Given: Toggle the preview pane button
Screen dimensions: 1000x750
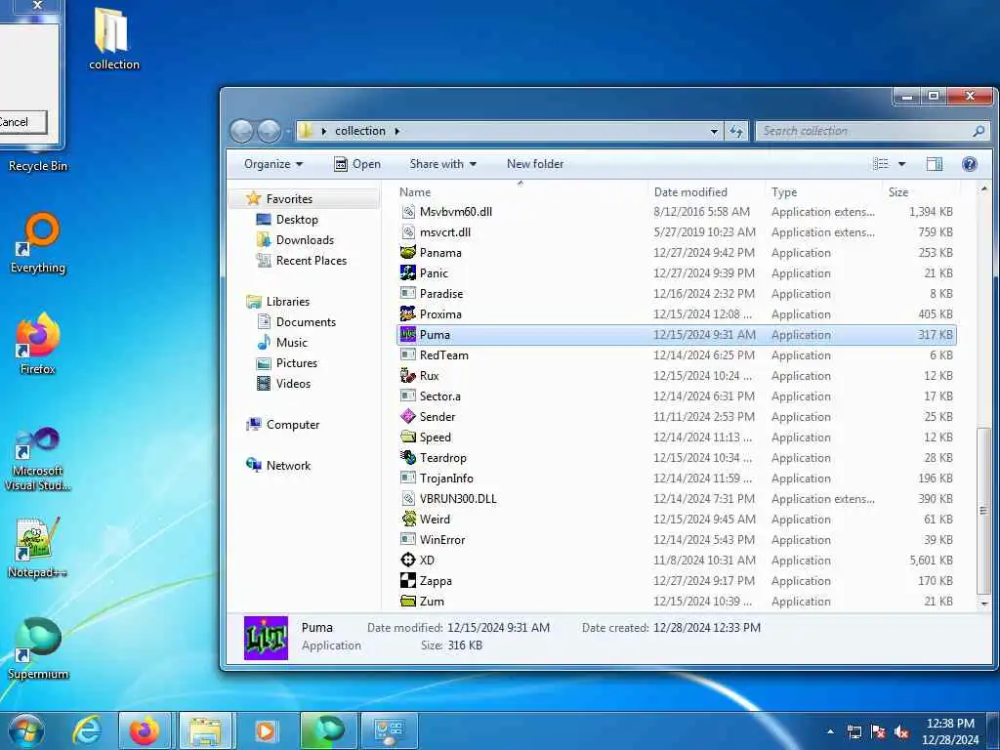Looking at the screenshot, I should click(x=935, y=164).
